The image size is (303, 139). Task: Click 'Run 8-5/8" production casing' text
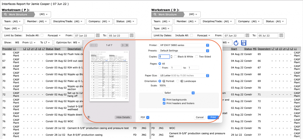tap(85, 135)
